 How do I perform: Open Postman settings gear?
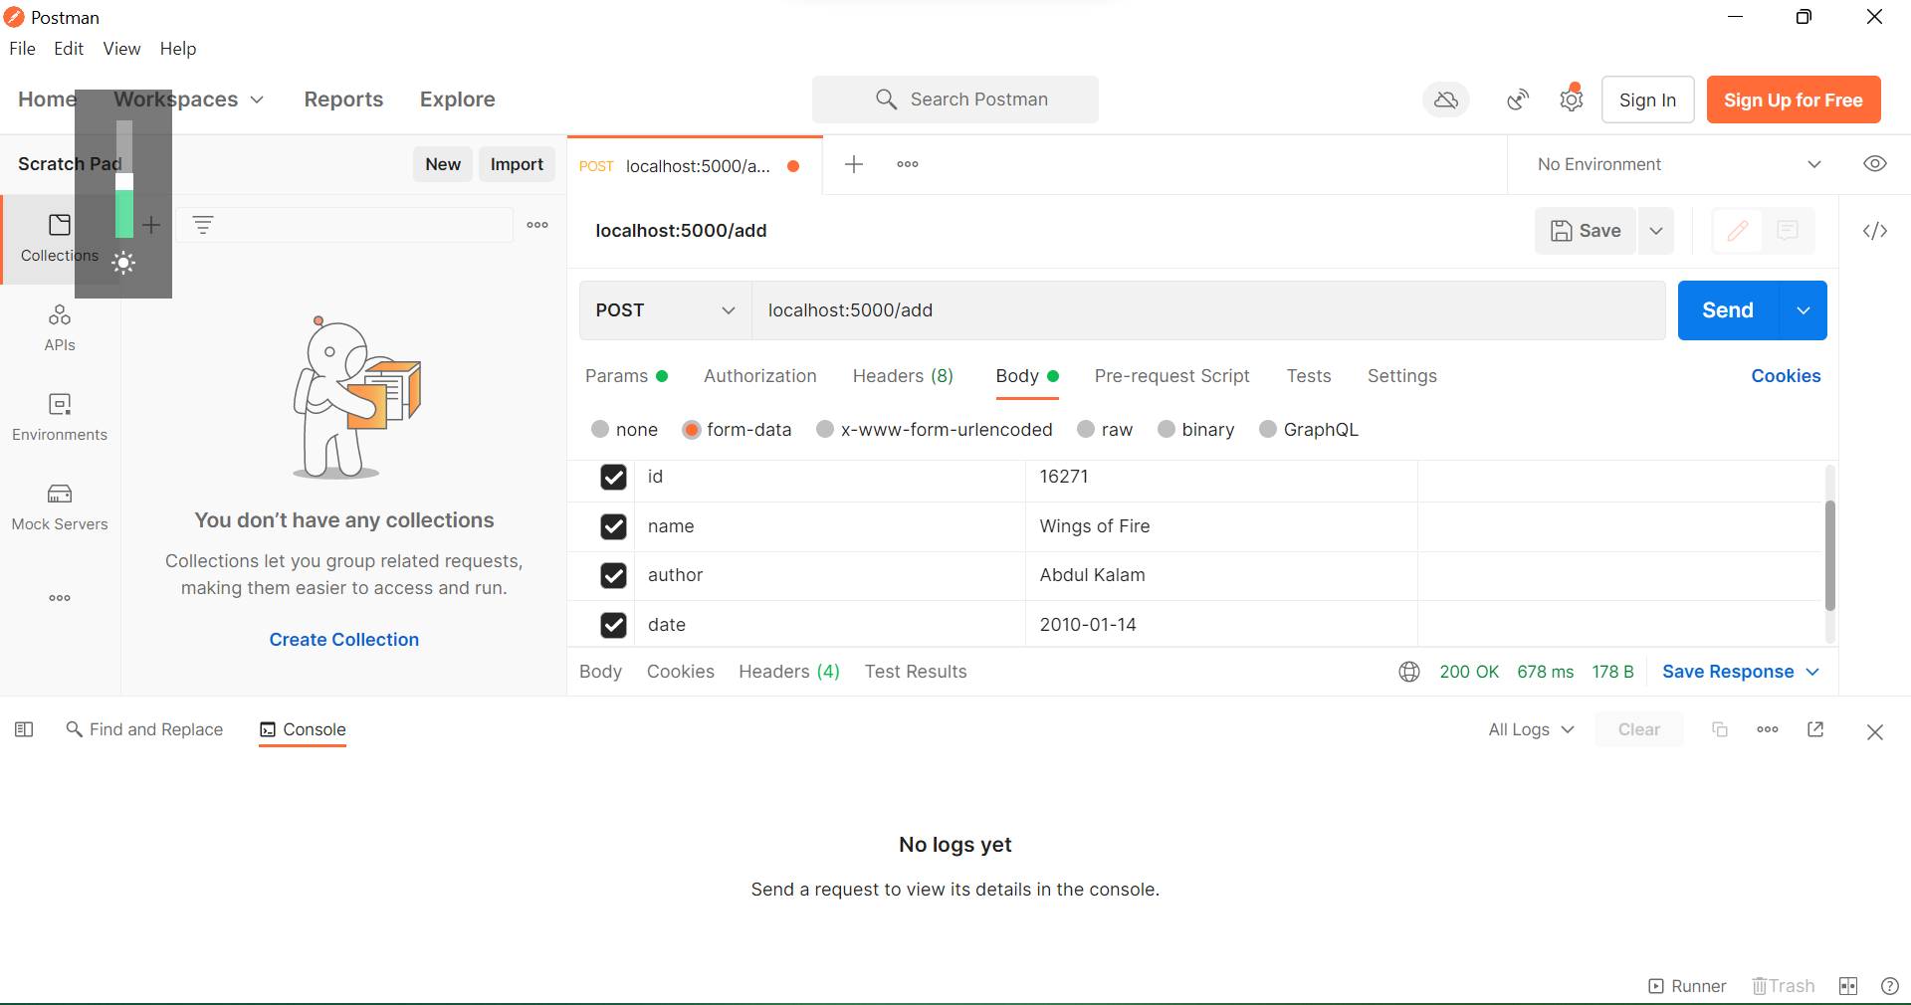tap(1571, 100)
